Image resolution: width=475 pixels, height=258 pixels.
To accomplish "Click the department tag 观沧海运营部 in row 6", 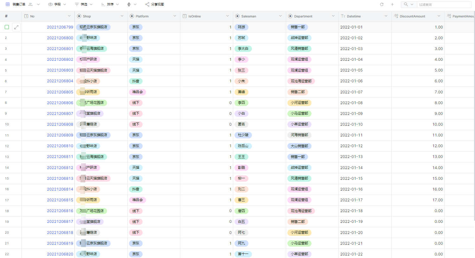I will click(x=301, y=81).
